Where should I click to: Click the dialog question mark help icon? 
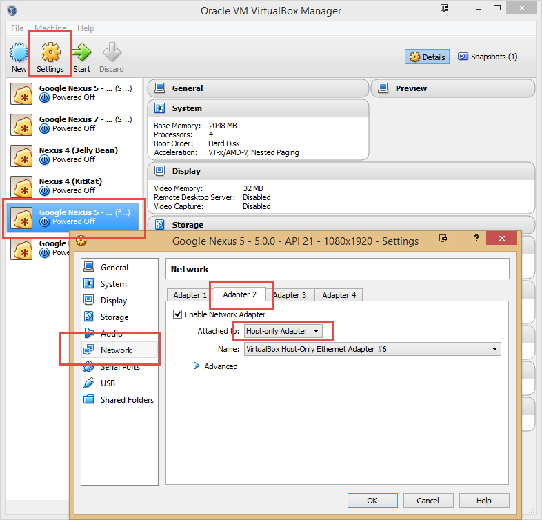[476, 238]
